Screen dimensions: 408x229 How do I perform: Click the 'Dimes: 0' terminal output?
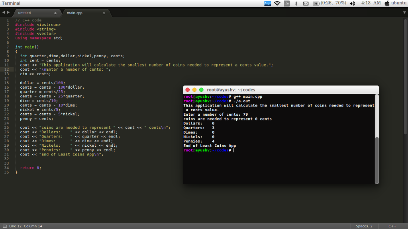(x=199, y=132)
